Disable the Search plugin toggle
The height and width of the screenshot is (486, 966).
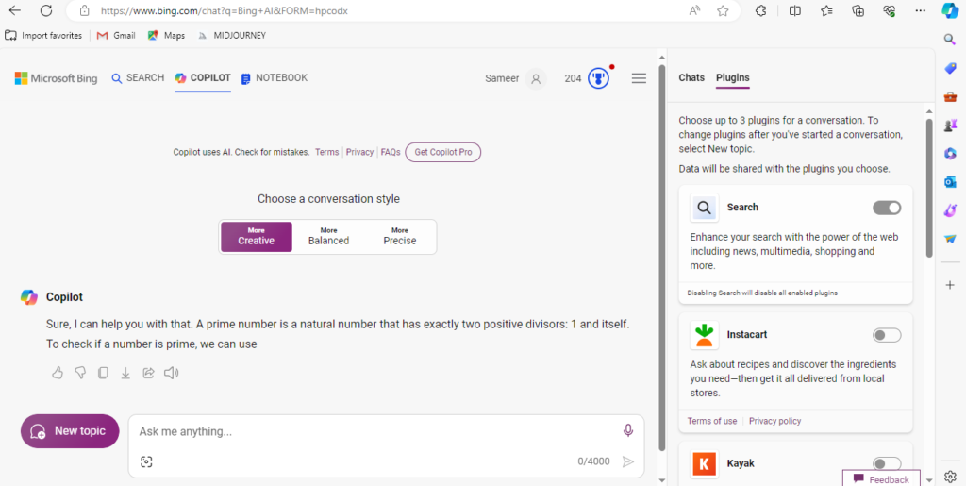click(x=887, y=208)
